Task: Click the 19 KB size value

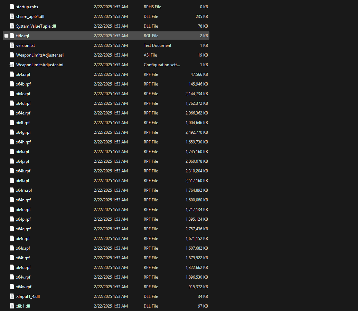Action: click(203, 55)
